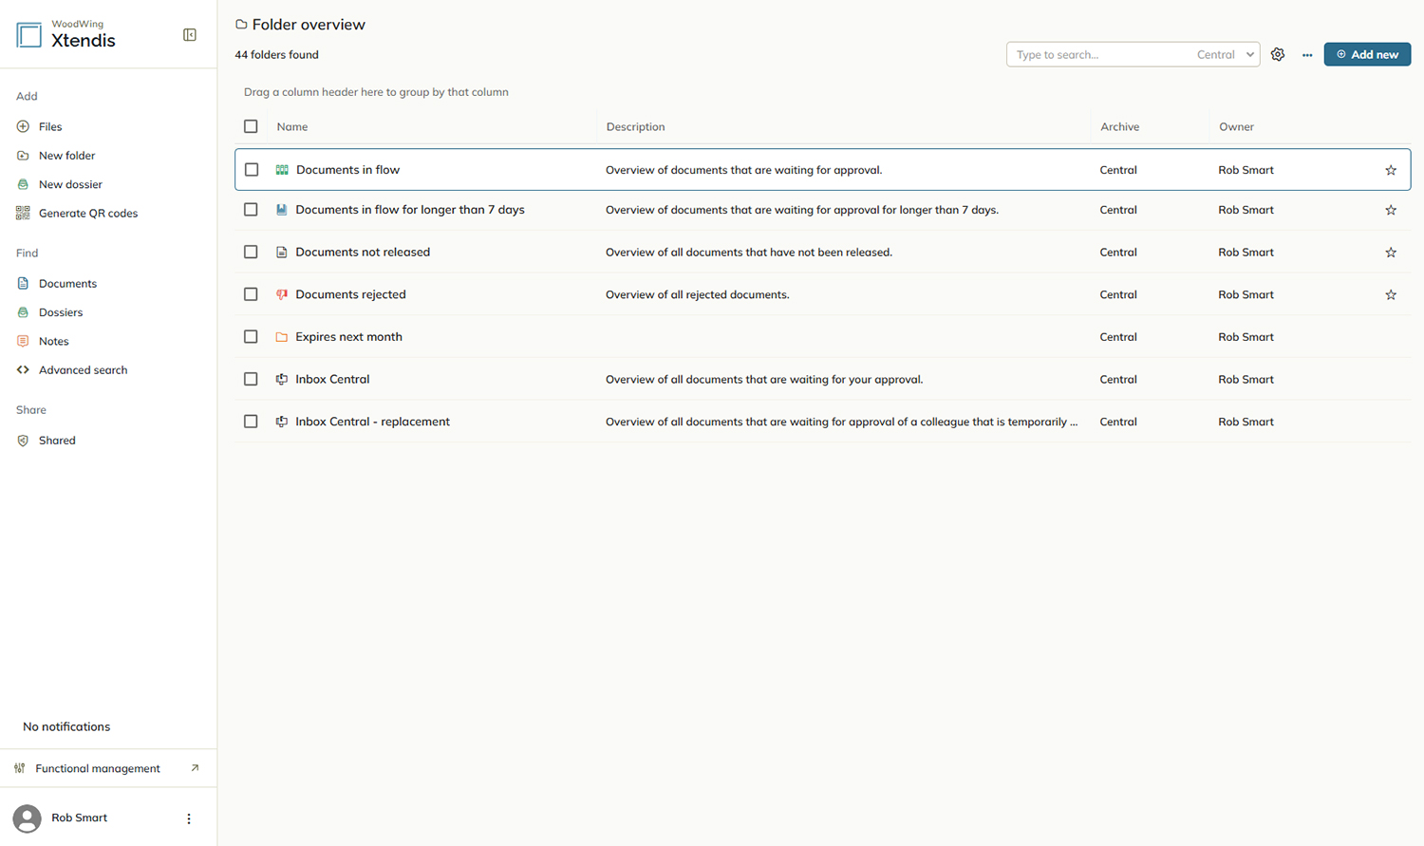
Task: Sort by the Owner column header
Action: pyautogui.click(x=1236, y=126)
